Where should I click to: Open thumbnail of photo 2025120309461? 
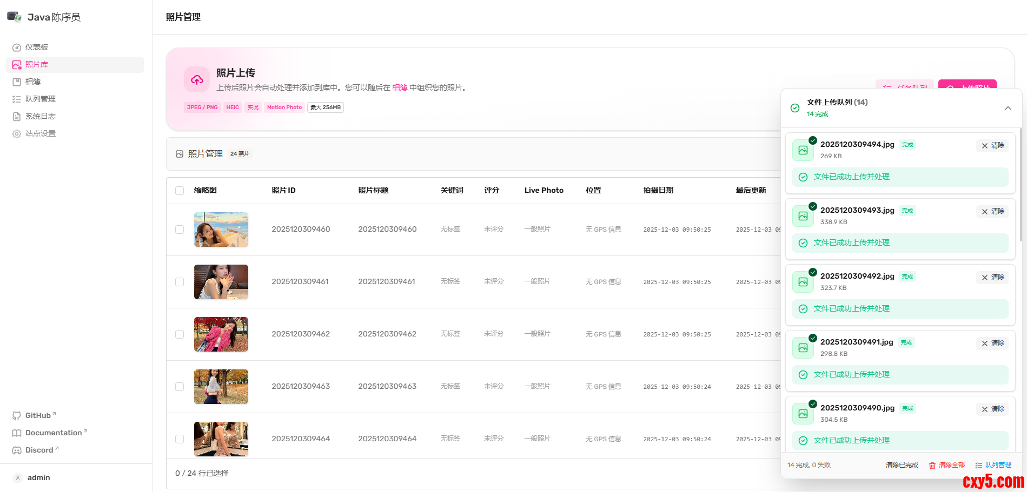point(221,282)
